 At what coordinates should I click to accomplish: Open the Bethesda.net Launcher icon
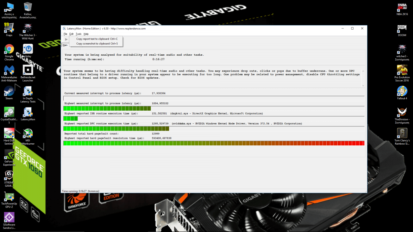(28, 74)
